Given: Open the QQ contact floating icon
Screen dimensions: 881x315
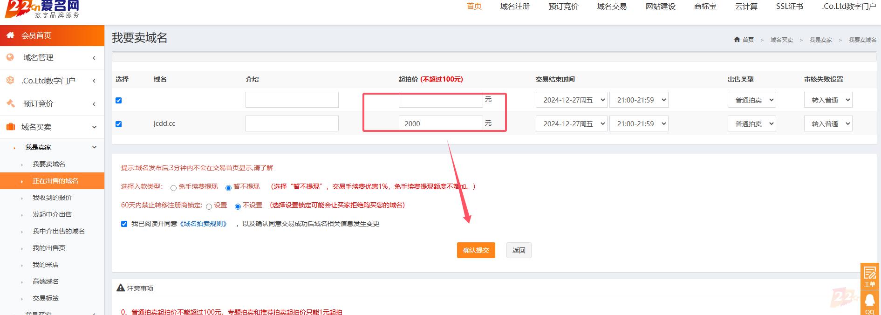Looking at the screenshot, I should (870, 303).
